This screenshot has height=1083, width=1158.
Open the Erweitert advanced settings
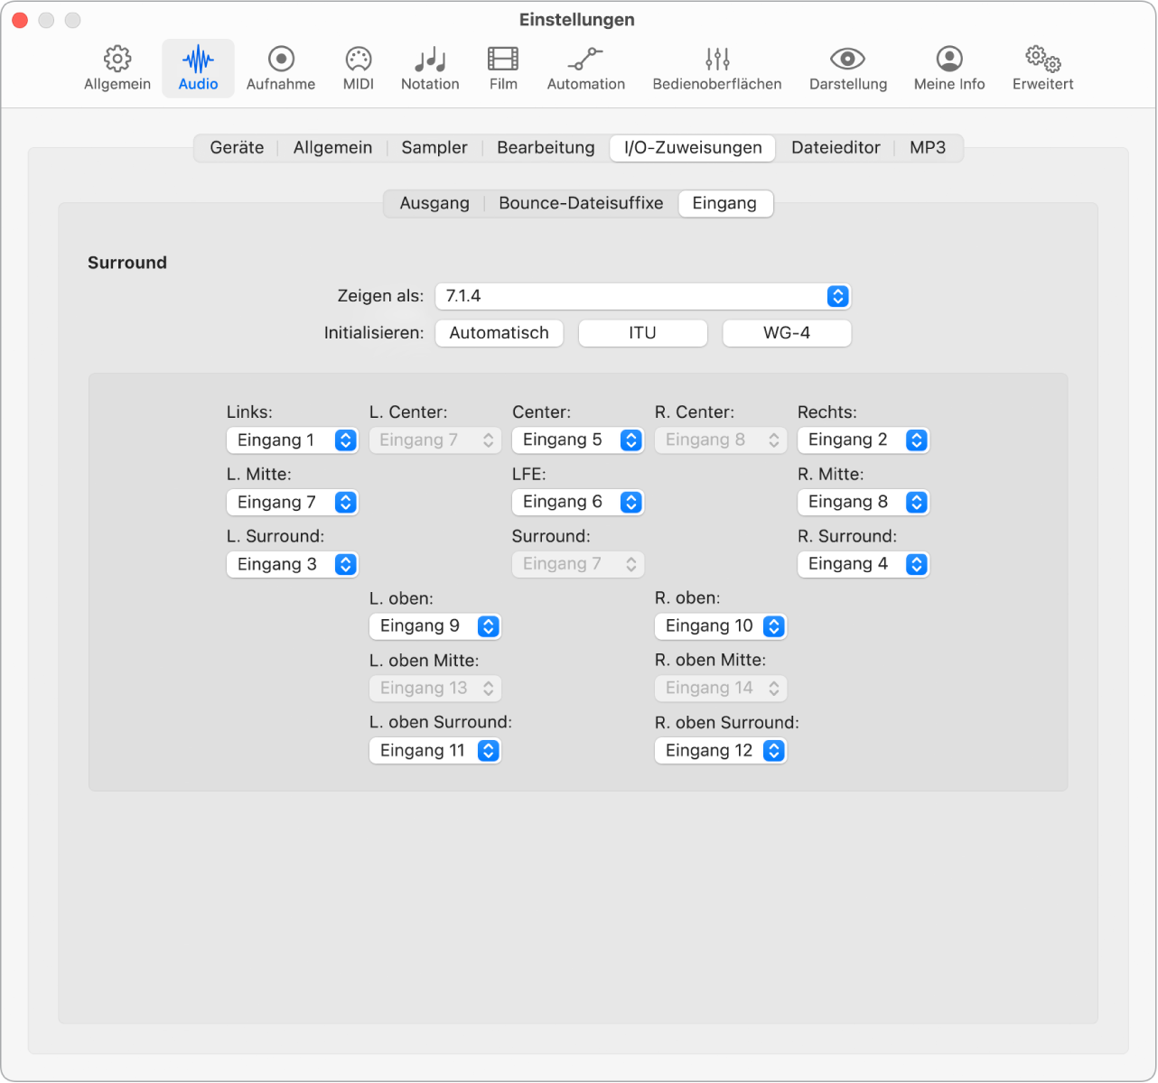coord(1043,69)
